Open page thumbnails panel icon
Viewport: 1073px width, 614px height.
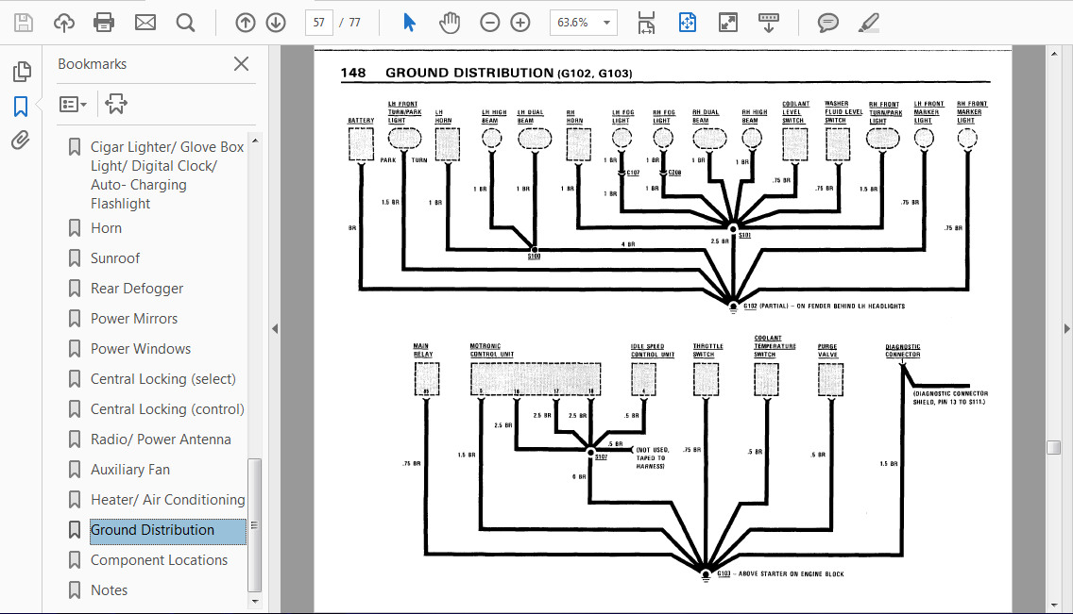21,71
